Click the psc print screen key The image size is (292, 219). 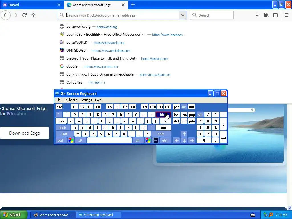point(176,107)
